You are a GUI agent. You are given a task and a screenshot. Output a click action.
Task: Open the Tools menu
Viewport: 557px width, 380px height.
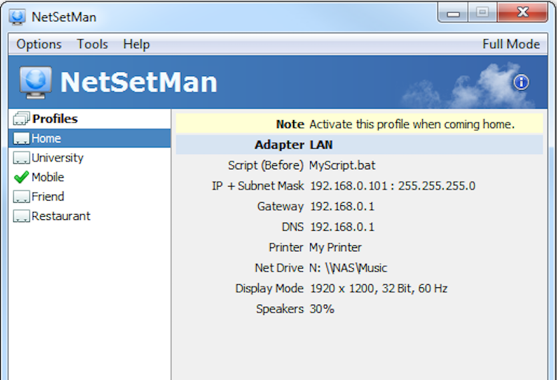[92, 45]
